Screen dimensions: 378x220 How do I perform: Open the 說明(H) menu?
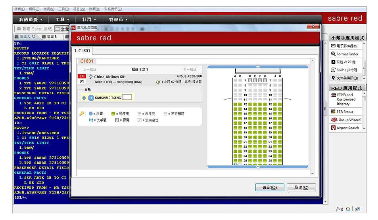pyautogui.click(x=94, y=9)
